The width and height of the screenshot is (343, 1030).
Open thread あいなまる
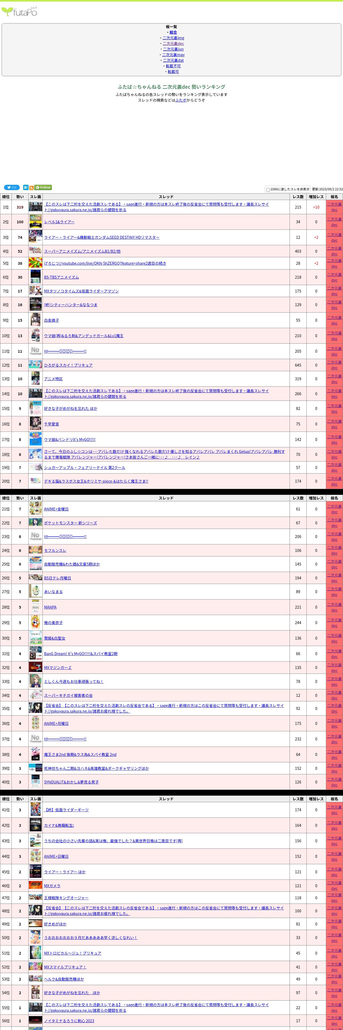click(x=53, y=592)
